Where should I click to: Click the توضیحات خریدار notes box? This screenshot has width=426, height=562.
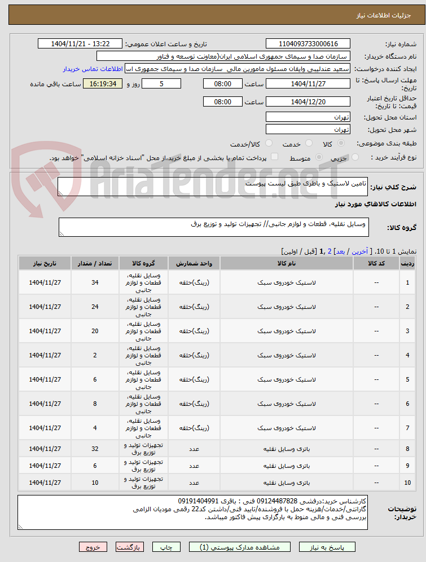coord(192,512)
